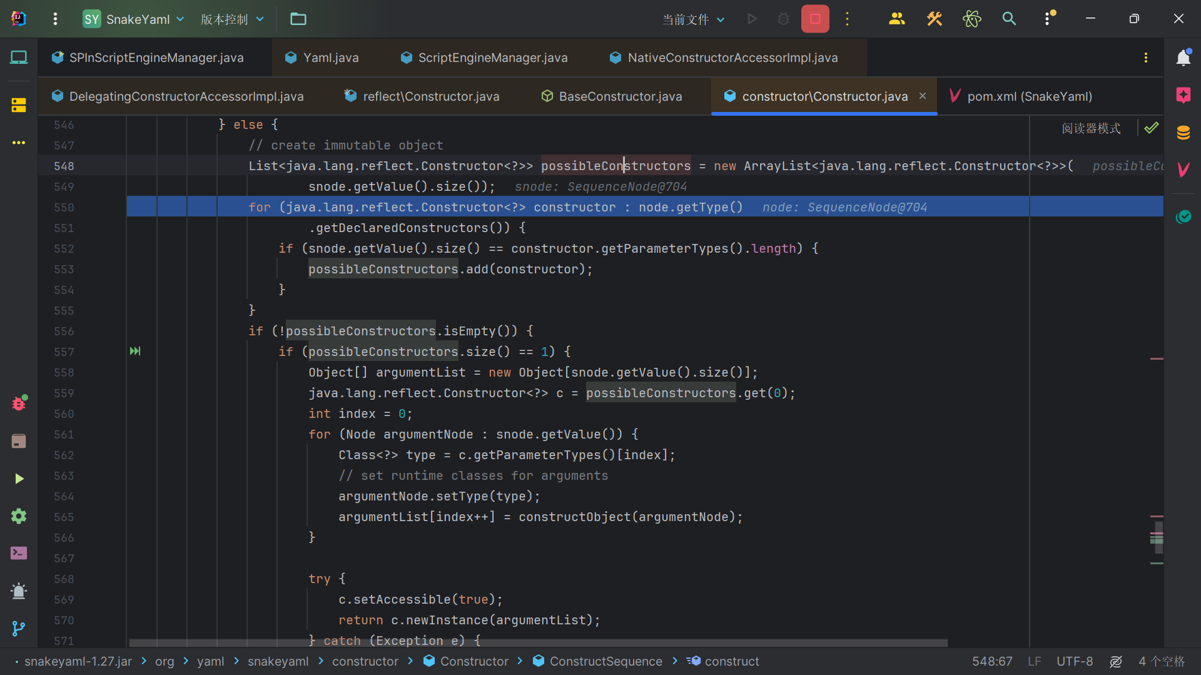
Task: Open Code With Me collaborators icon
Action: (x=896, y=19)
